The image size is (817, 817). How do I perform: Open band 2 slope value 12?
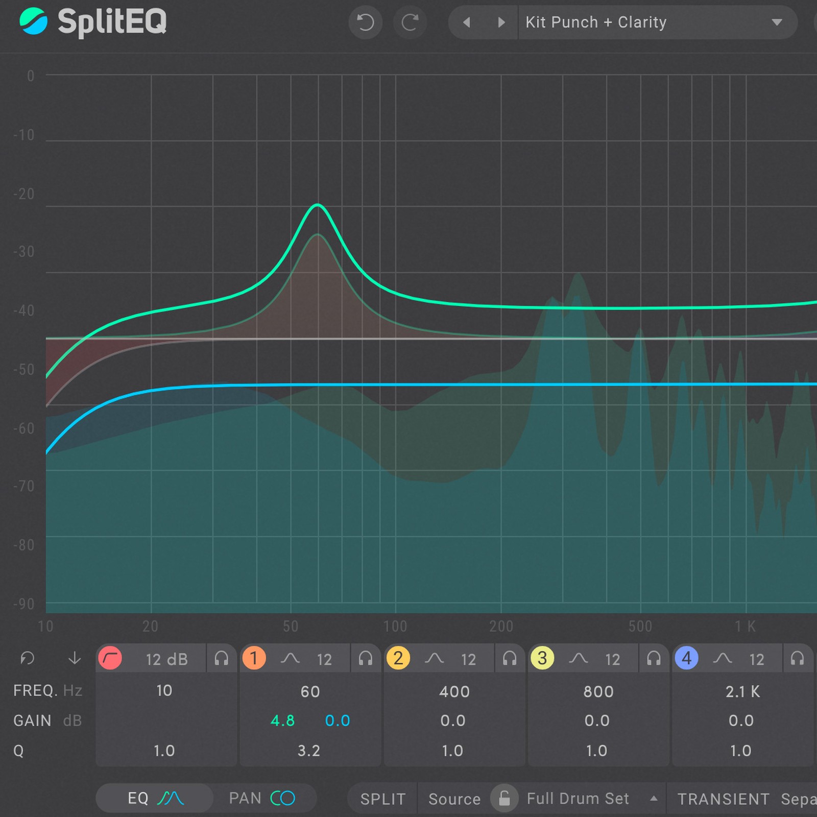(x=468, y=660)
